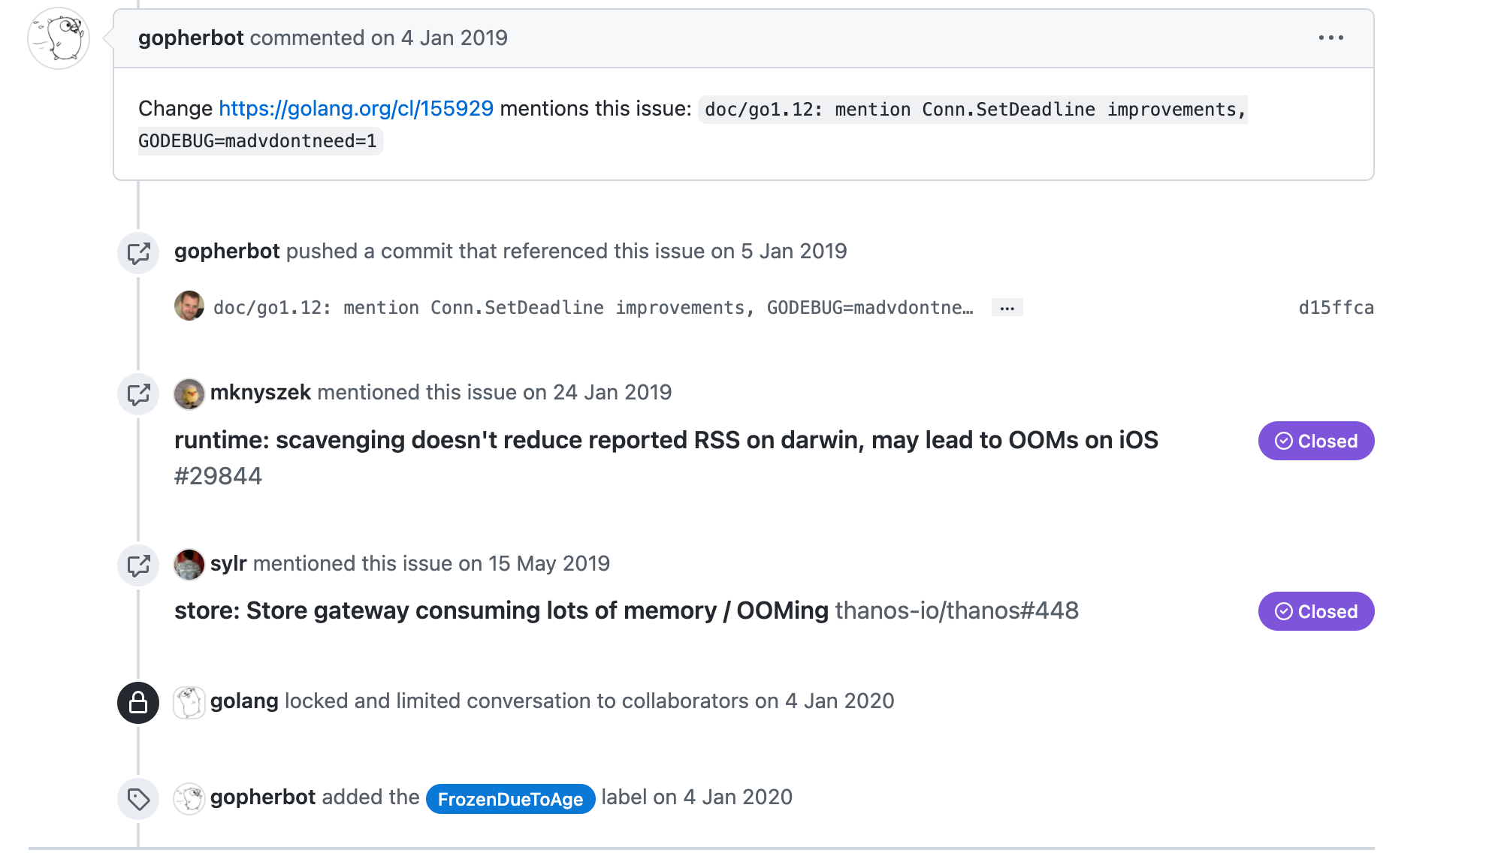Click the gopherbot avatar at the top
This screenshot has width=1486, height=862.
[58, 38]
